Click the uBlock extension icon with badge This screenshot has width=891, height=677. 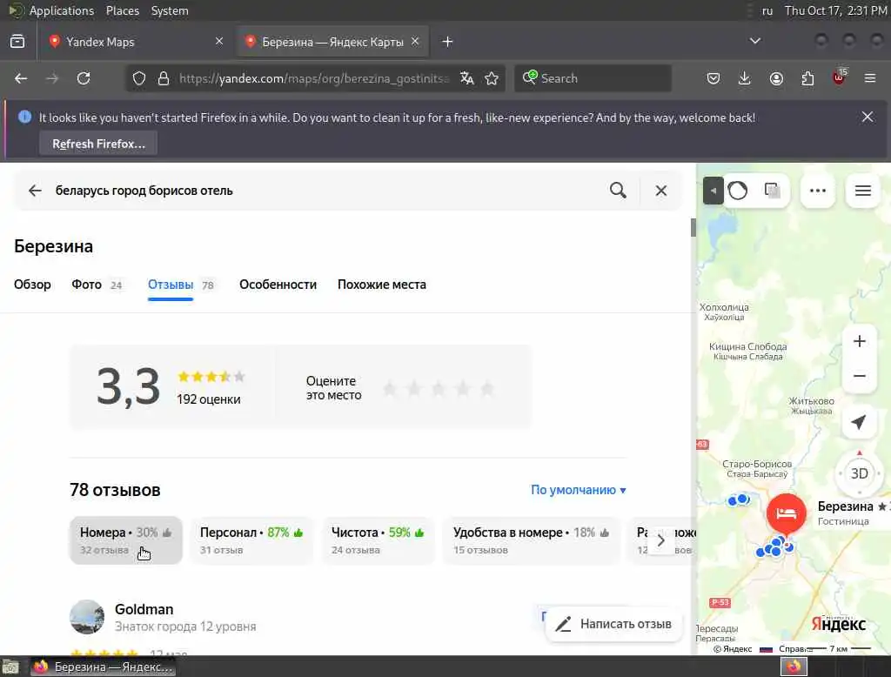pos(840,77)
